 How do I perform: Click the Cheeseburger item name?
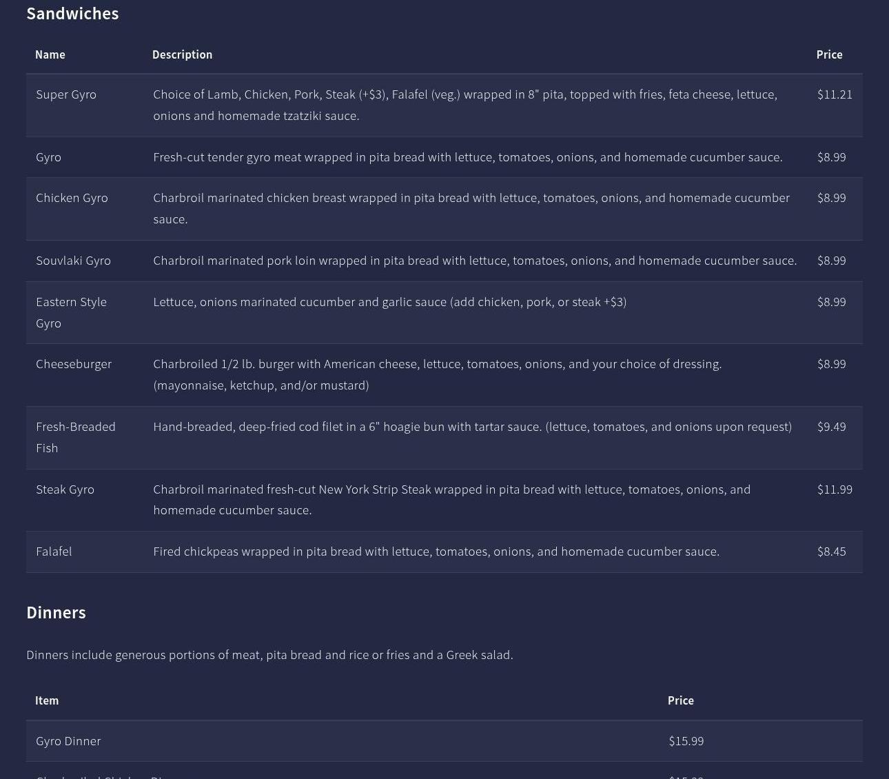tap(74, 364)
